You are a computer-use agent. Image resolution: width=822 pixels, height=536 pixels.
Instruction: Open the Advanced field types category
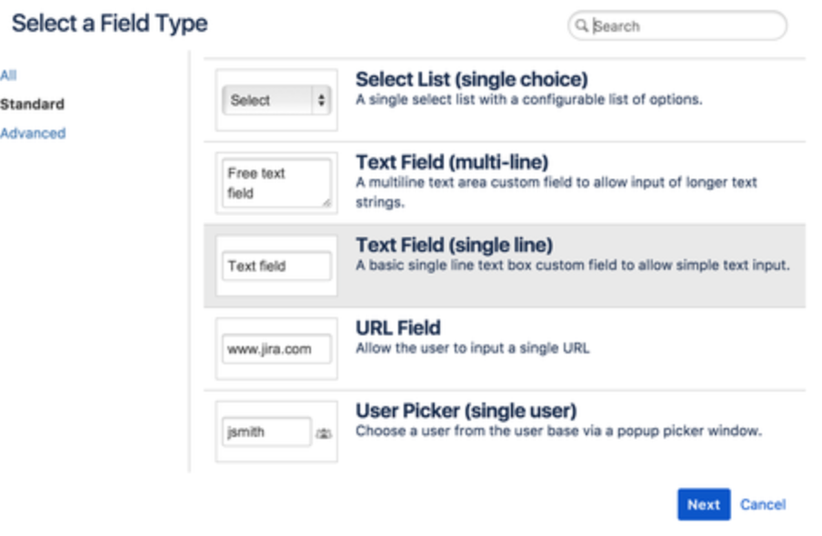pos(33,133)
